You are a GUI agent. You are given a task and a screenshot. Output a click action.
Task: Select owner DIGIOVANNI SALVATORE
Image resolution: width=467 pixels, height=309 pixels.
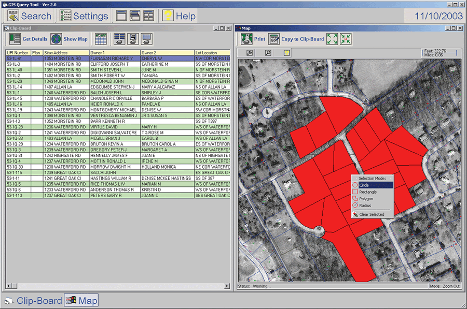[115, 133]
